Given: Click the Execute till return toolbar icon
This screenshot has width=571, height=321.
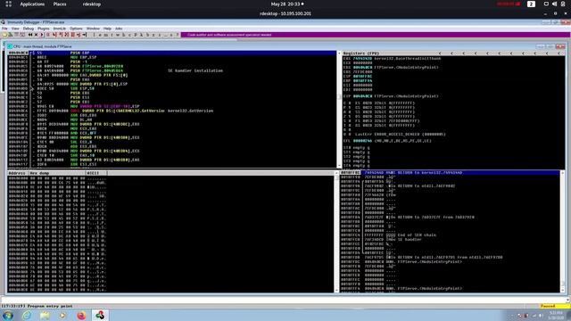Looking at the screenshot, I should pyautogui.click(x=79, y=35).
